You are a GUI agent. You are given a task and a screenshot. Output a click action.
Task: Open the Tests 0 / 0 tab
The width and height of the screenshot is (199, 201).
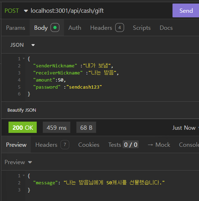coord(123,145)
